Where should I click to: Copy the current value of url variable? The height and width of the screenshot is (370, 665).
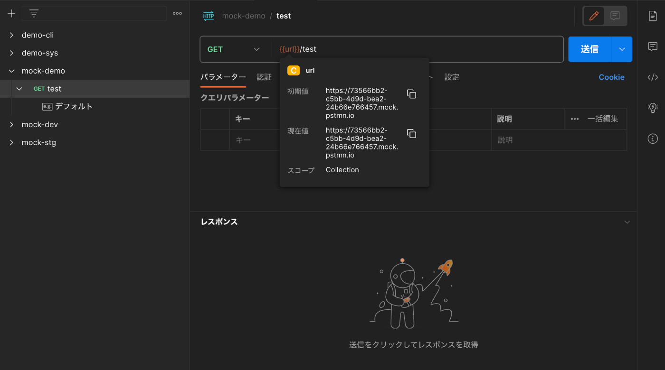click(412, 134)
